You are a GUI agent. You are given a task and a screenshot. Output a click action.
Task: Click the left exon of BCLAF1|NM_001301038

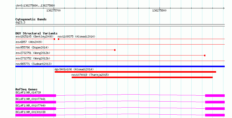point(36,115)
